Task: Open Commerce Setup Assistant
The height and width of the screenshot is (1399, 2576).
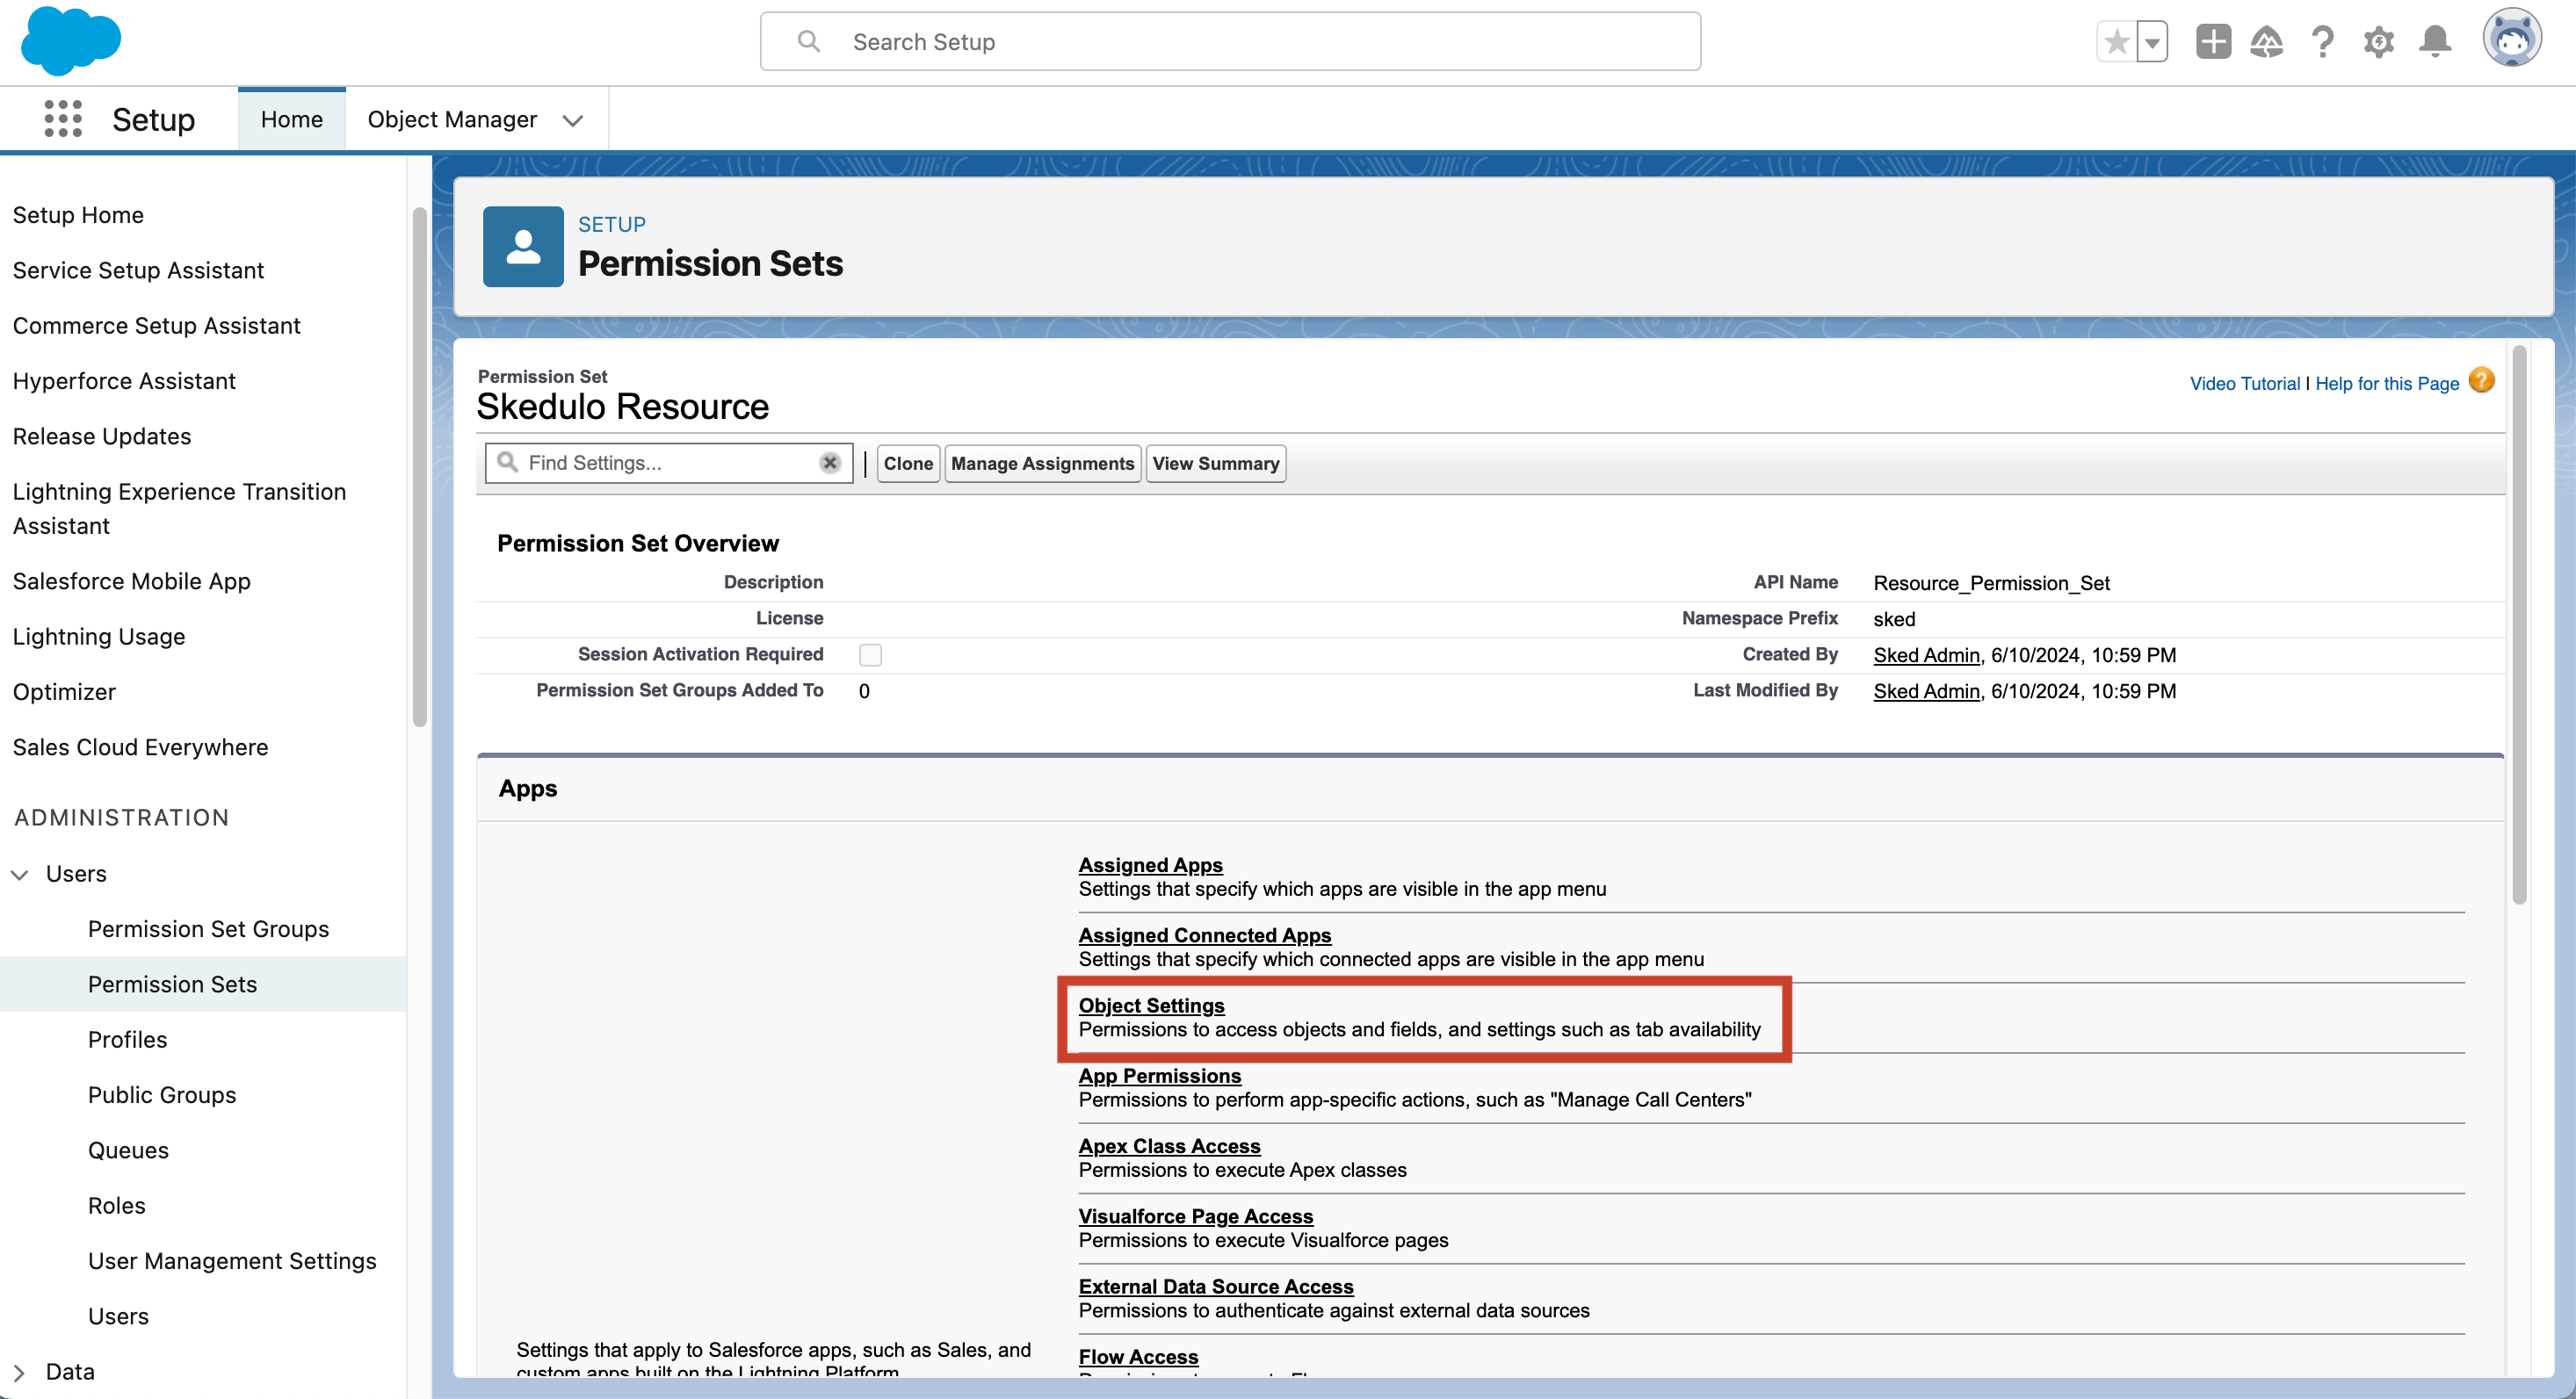Action: pyautogui.click(x=156, y=326)
